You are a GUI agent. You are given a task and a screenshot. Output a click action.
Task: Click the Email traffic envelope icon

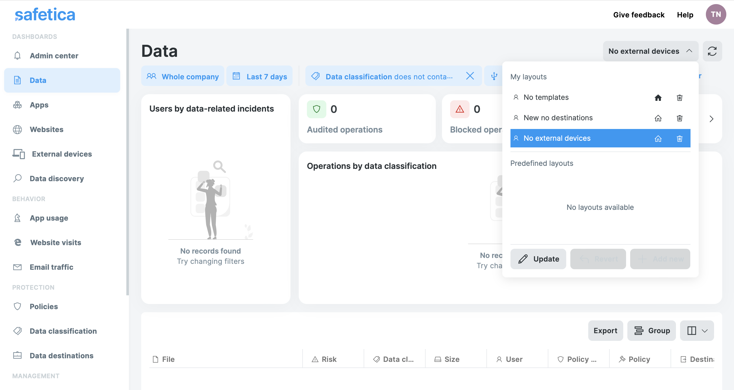(x=17, y=267)
